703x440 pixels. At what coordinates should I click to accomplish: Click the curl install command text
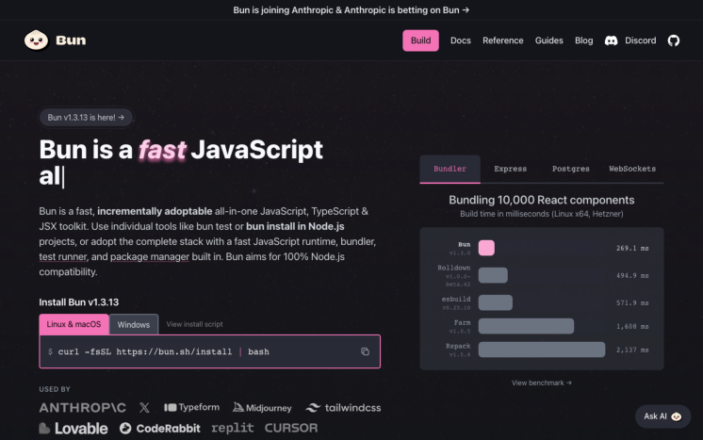point(164,351)
